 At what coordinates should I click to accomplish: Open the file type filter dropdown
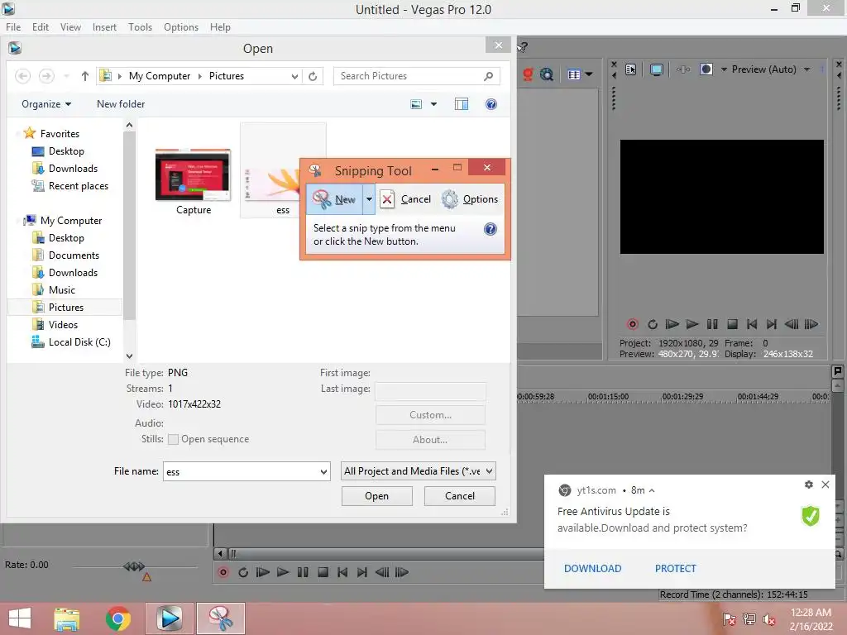[418, 471]
